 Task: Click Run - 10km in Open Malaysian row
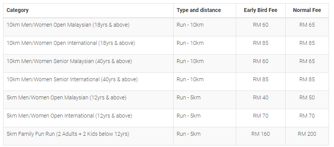[x=190, y=25]
